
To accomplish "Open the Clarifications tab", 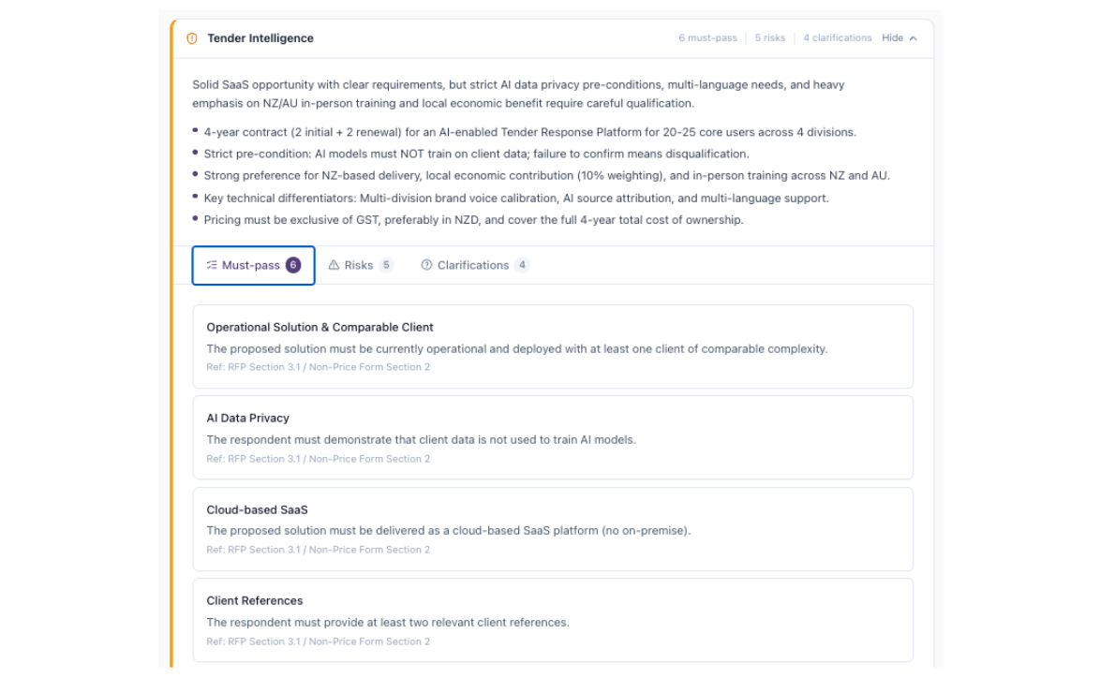I will point(473,266).
